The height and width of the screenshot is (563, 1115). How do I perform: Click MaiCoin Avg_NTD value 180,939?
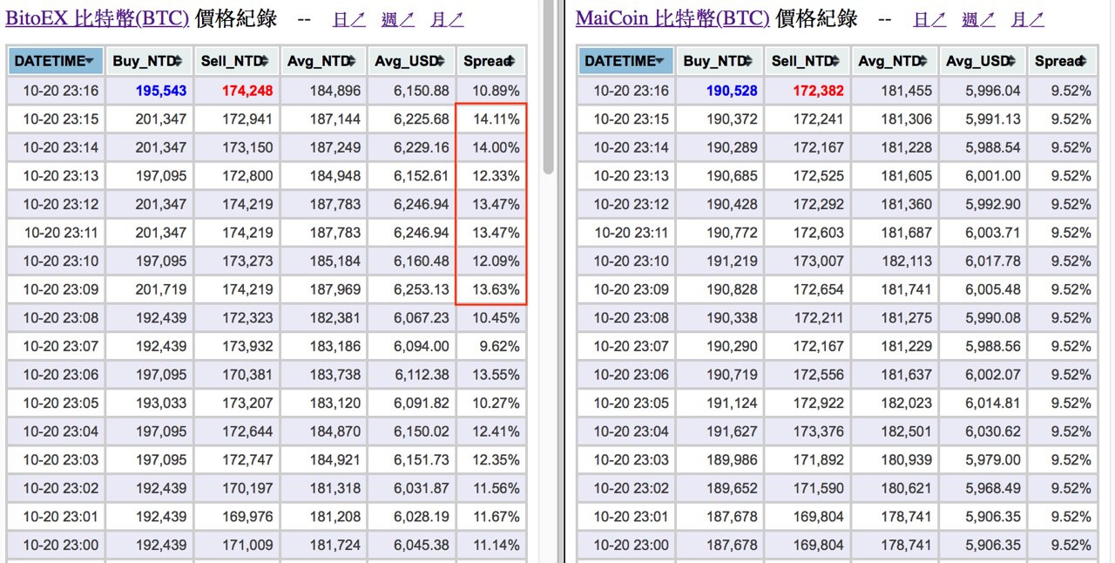906,460
